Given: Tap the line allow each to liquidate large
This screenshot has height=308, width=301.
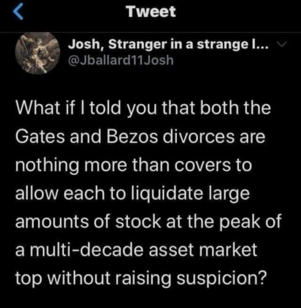Looking at the screenshot, I should tap(133, 194).
